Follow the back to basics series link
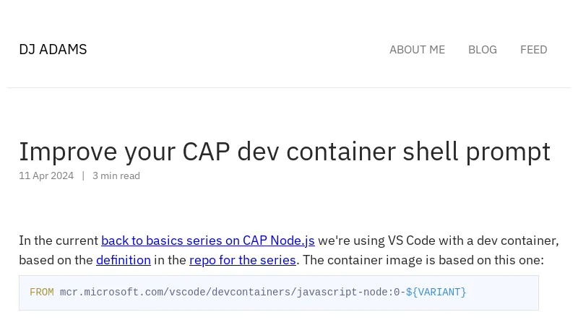 (x=208, y=240)
